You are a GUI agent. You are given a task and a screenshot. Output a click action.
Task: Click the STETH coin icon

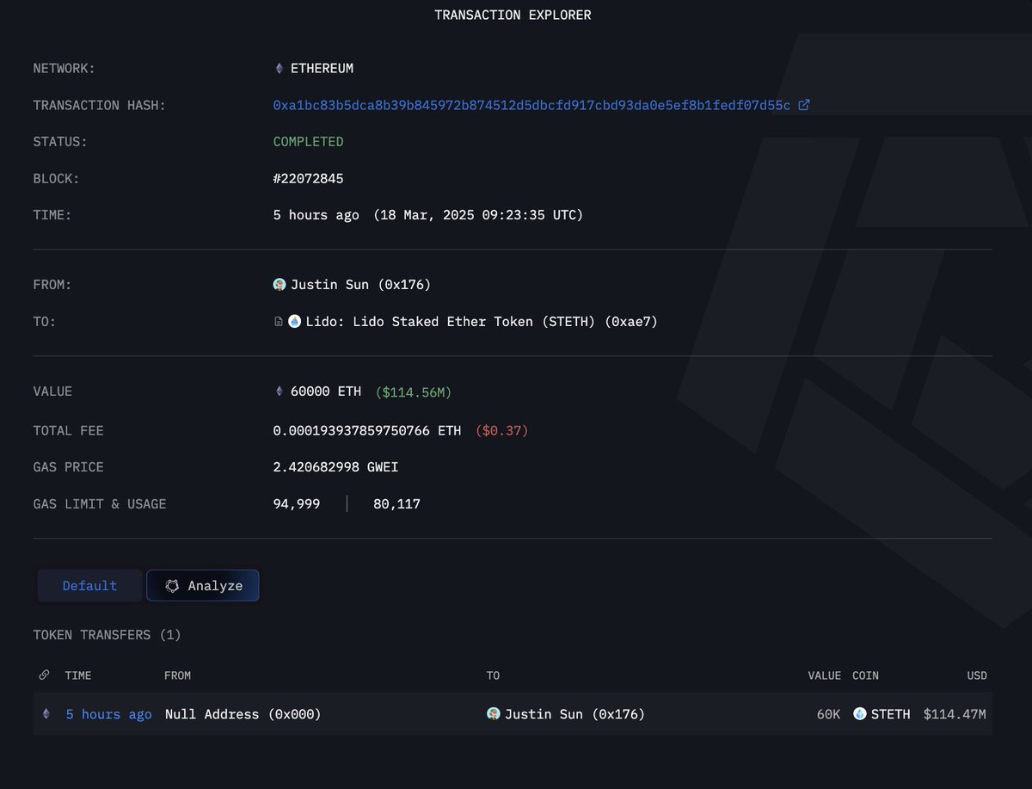coord(859,713)
